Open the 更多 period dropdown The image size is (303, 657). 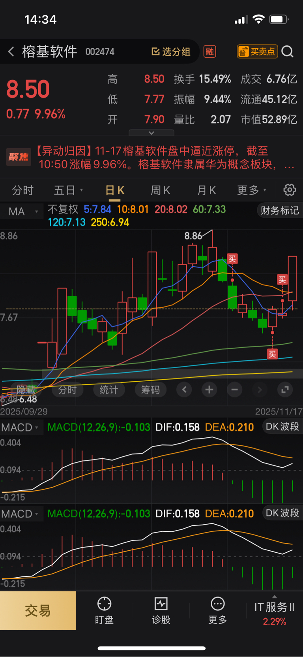pos(252,190)
